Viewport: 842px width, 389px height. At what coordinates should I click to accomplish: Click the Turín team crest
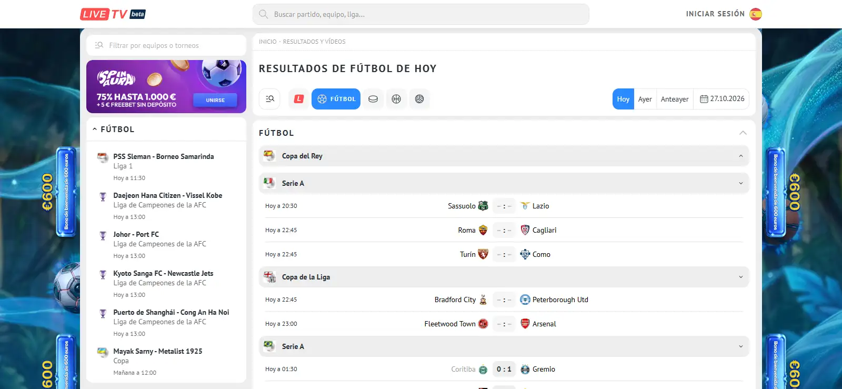[483, 254]
